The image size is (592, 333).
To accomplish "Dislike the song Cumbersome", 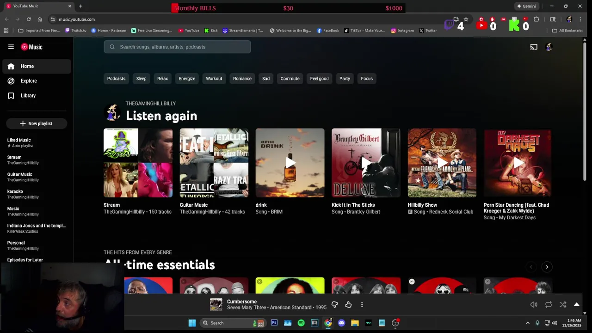I will 334,304.
